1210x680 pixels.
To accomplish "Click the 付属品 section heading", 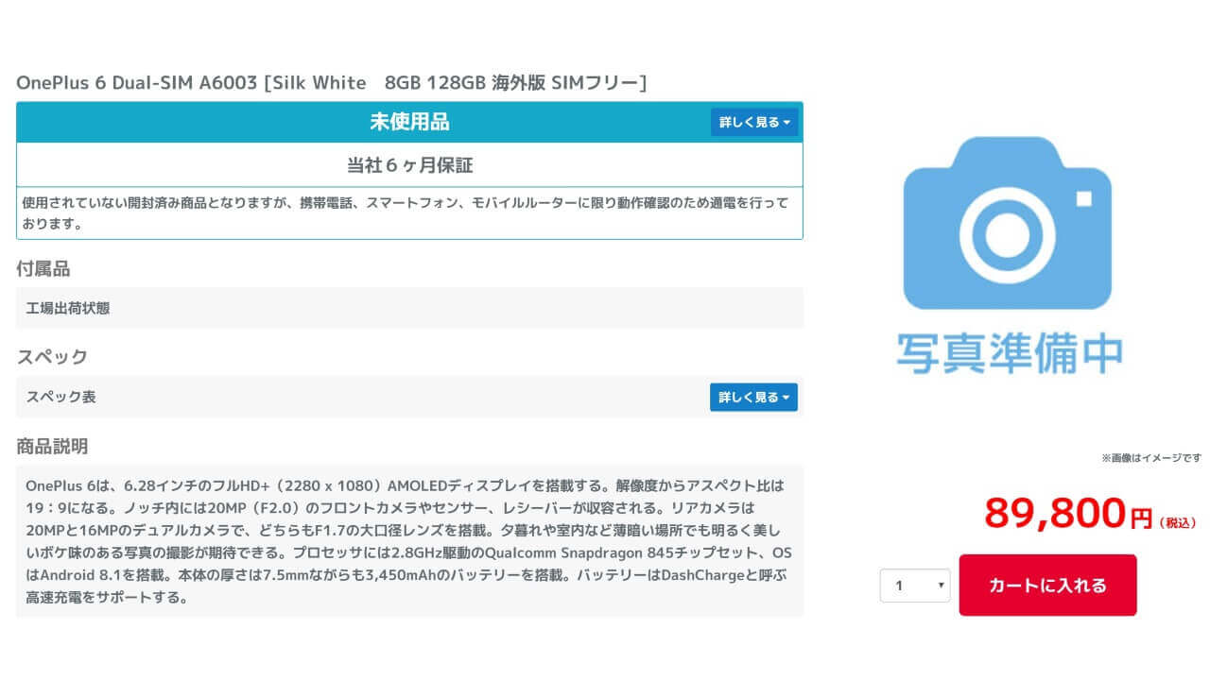I will (43, 269).
